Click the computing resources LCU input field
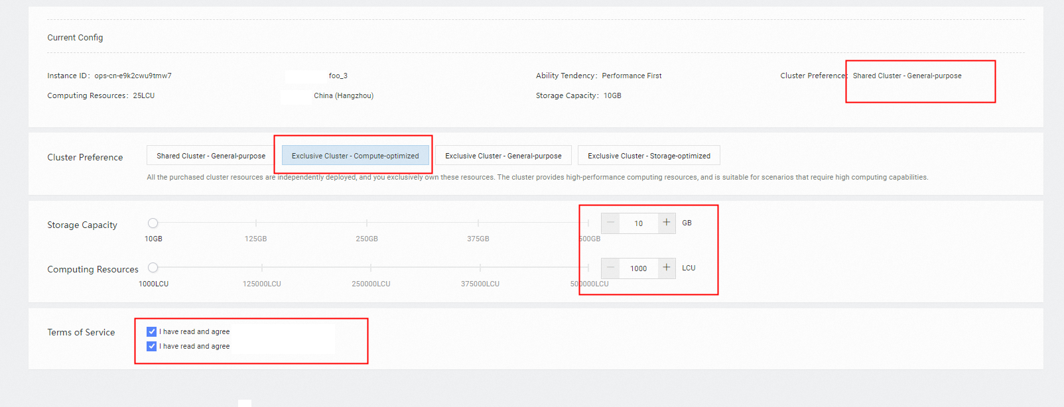This screenshot has width=1064, height=407. tap(639, 268)
